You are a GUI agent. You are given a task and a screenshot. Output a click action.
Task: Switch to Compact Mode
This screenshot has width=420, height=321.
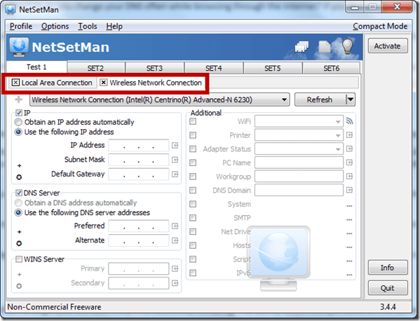[x=380, y=26]
